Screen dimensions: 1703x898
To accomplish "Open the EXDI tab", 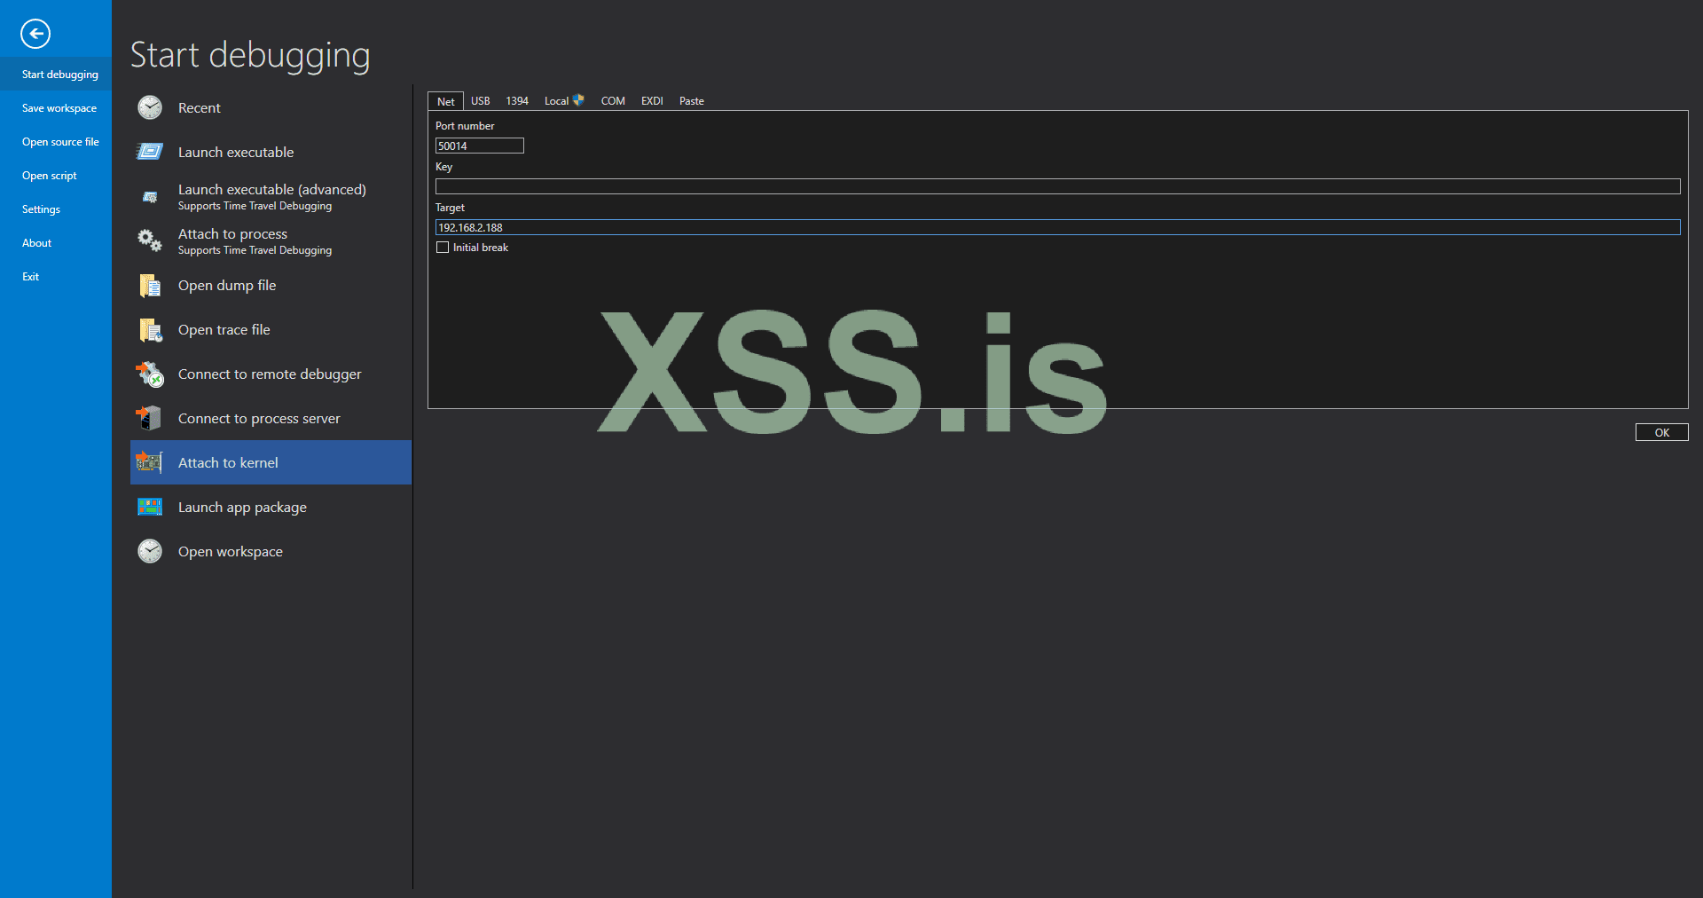I will click(652, 101).
